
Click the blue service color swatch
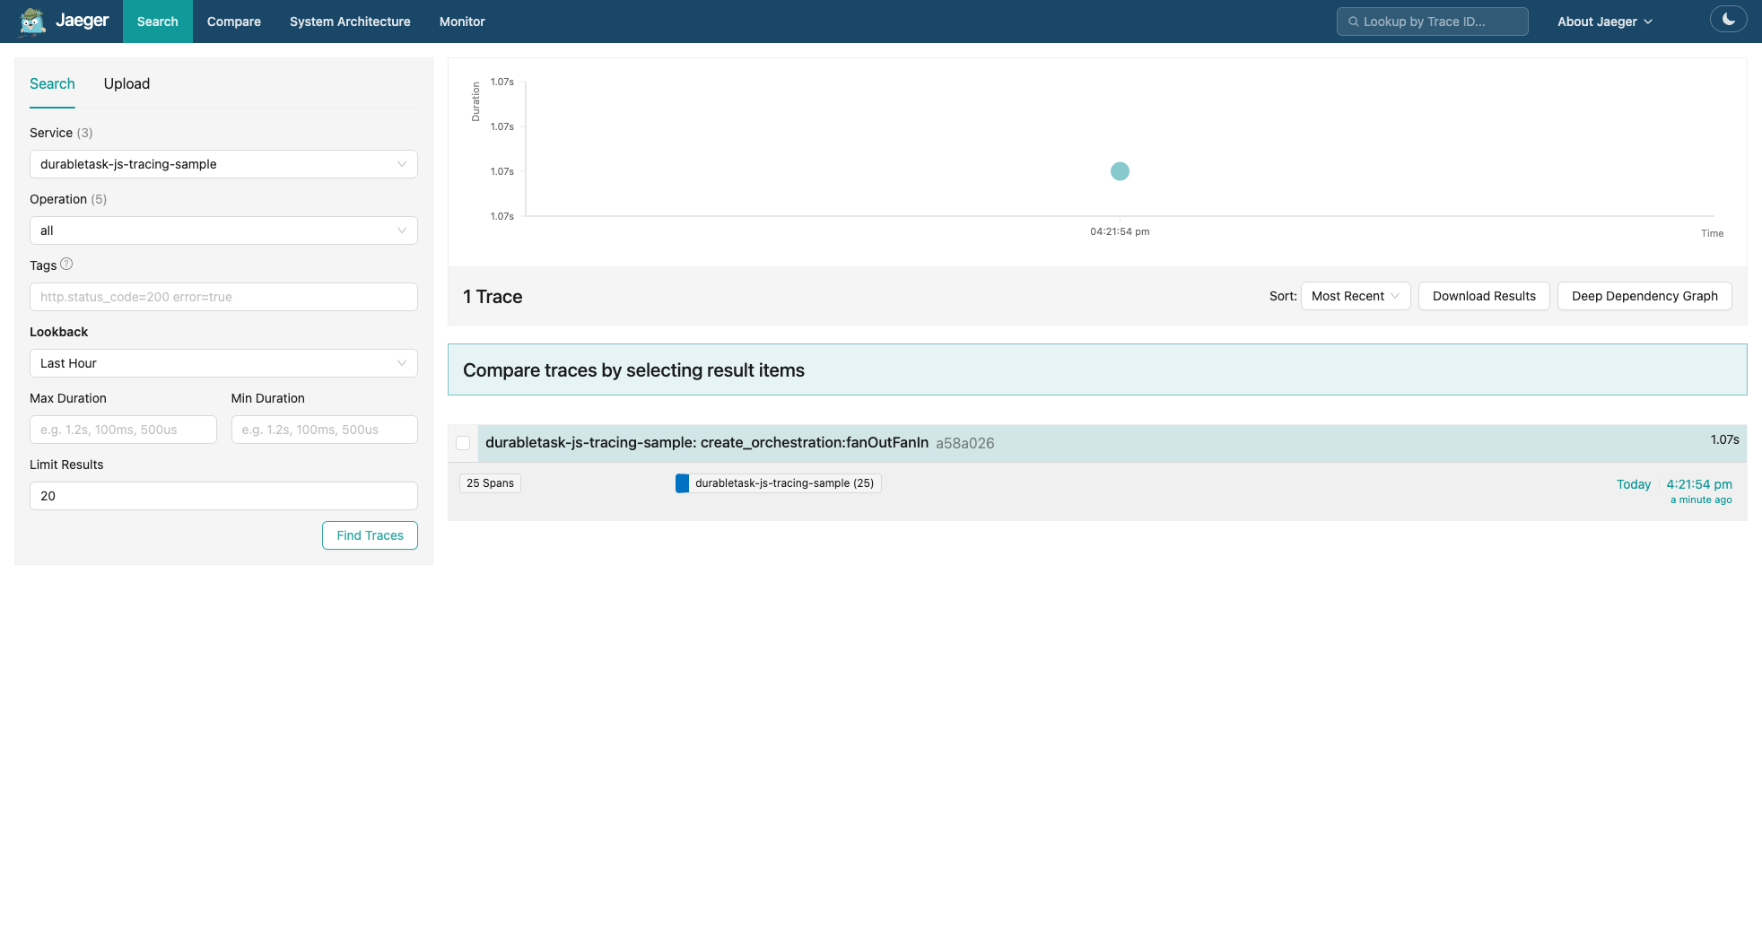682,483
